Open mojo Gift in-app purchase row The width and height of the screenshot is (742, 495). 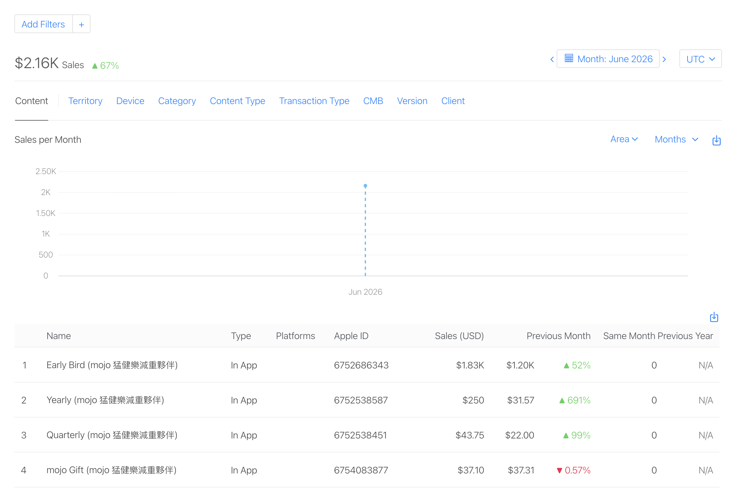click(x=367, y=470)
